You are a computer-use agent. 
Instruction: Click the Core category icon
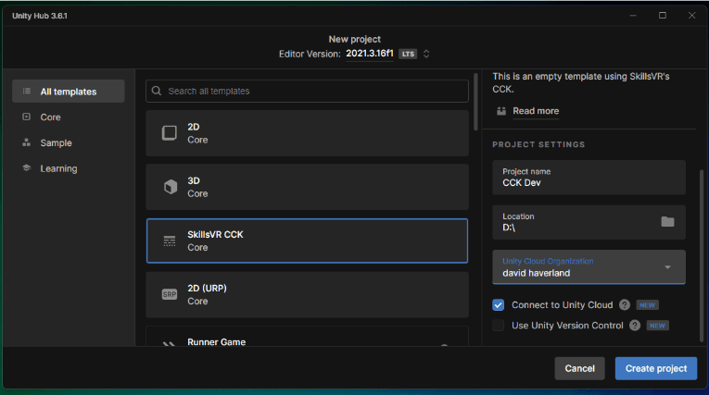point(26,117)
